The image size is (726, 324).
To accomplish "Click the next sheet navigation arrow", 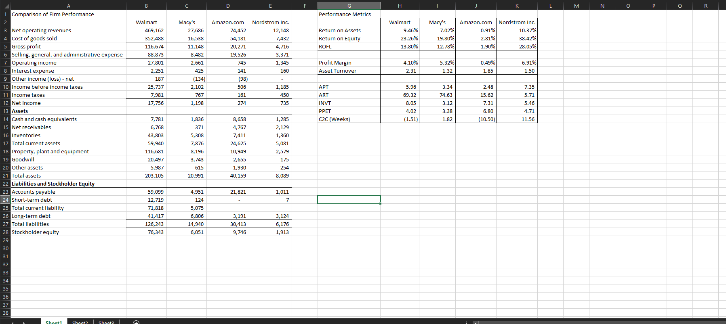I will click(24, 322).
